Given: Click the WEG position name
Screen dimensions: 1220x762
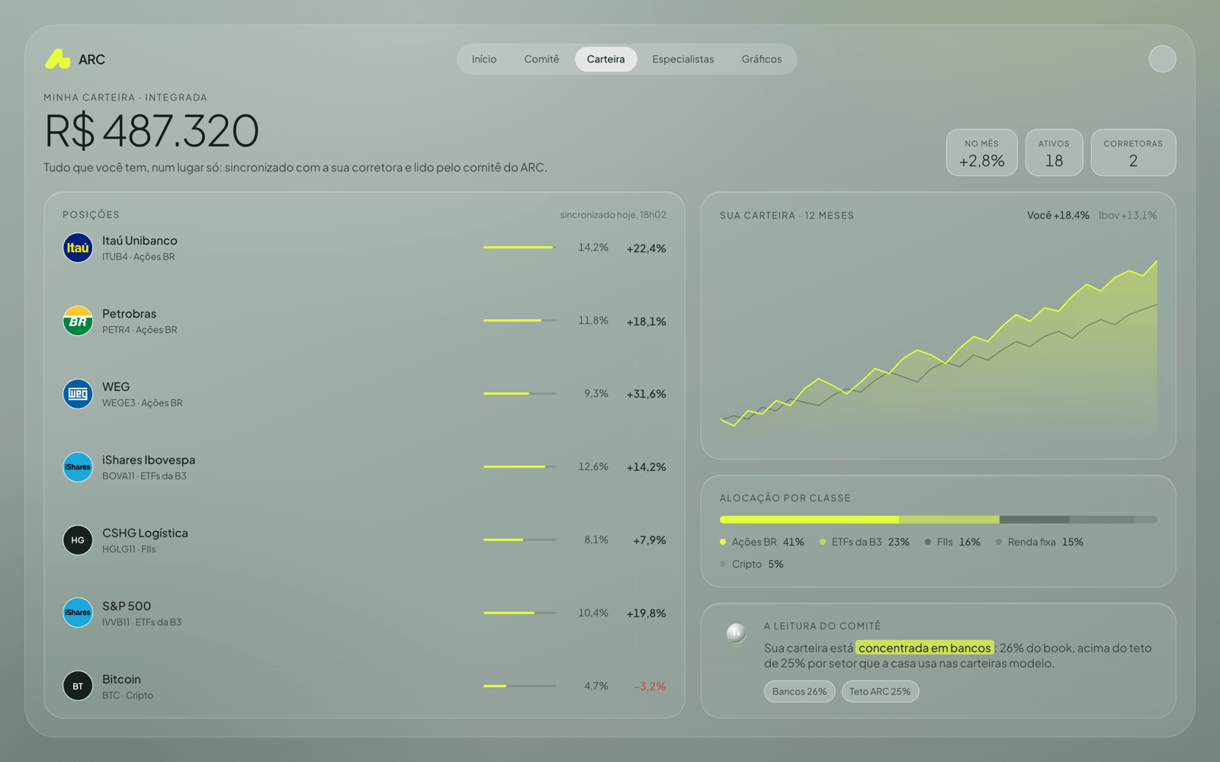Looking at the screenshot, I should click(116, 387).
